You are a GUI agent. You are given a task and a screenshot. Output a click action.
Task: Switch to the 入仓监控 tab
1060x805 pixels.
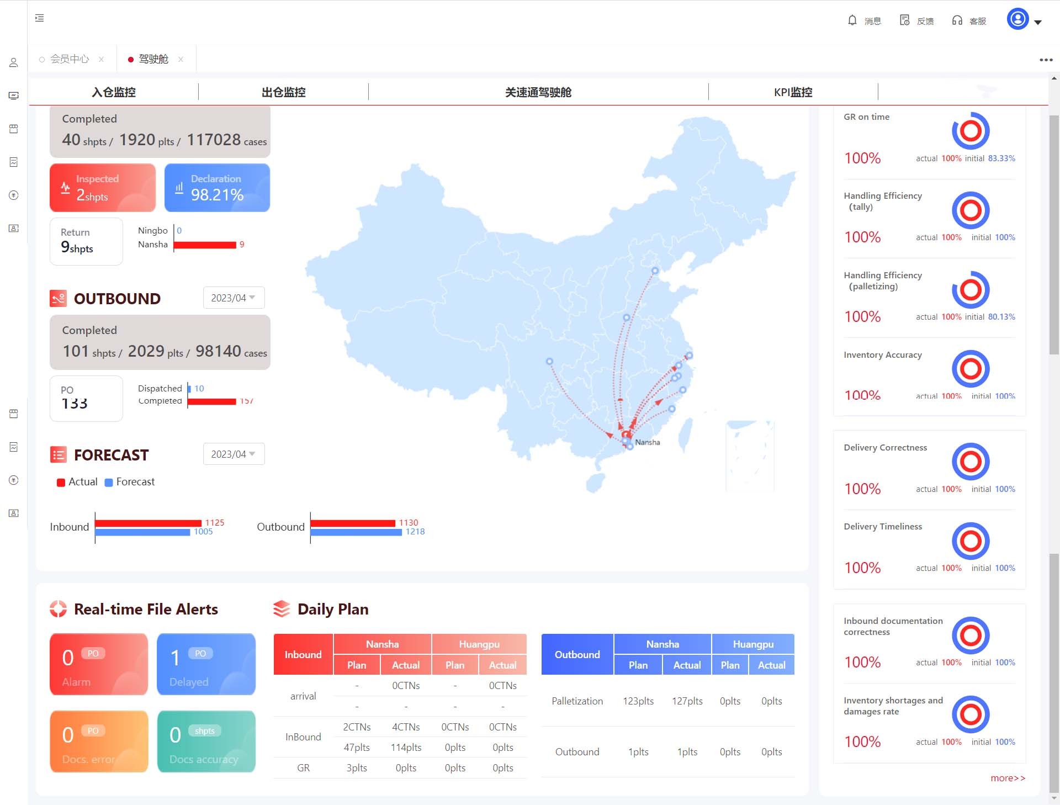click(x=114, y=92)
